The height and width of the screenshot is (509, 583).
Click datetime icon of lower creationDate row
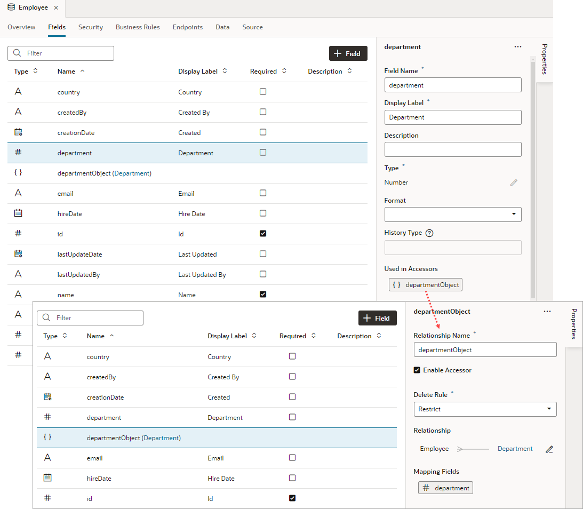coord(47,397)
